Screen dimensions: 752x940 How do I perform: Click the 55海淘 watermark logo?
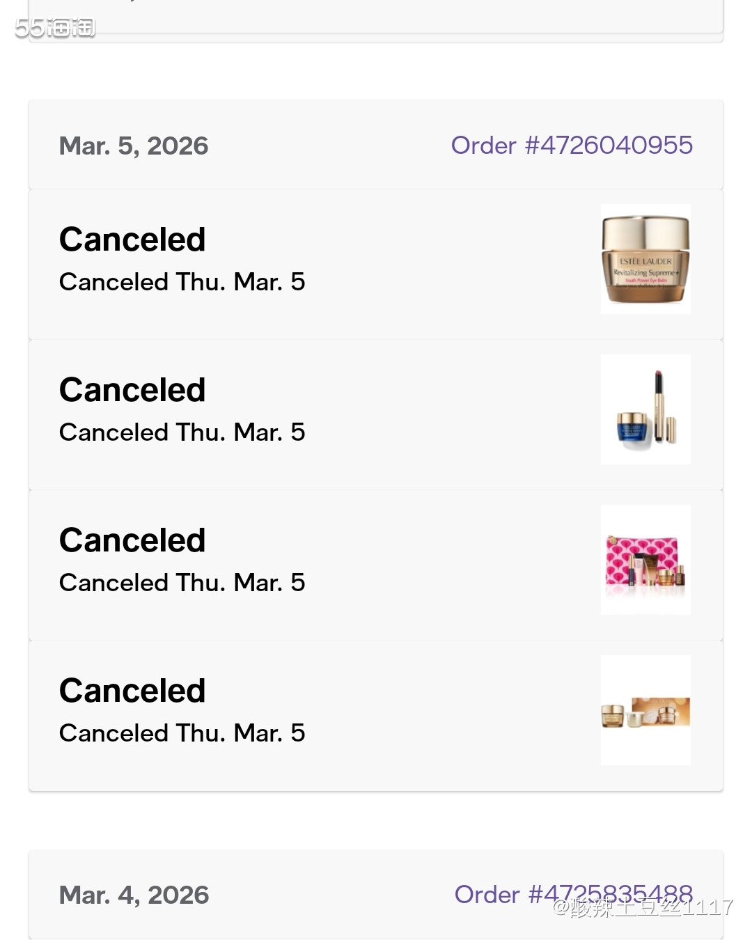click(x=55, y=28)
